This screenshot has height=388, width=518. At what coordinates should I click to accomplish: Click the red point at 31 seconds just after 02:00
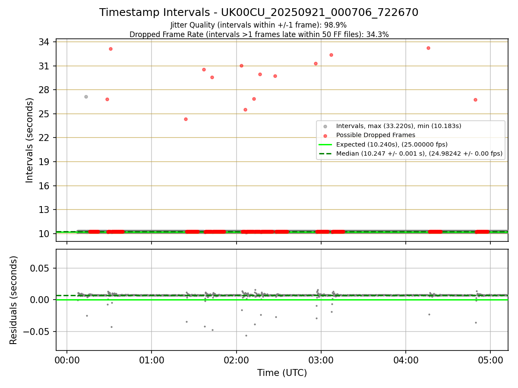241,66
